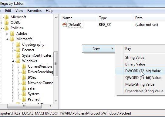Click the System folder icon
The height and width of the screenshot is (117, 165).
pyautogui.click(x=24, y=94)
